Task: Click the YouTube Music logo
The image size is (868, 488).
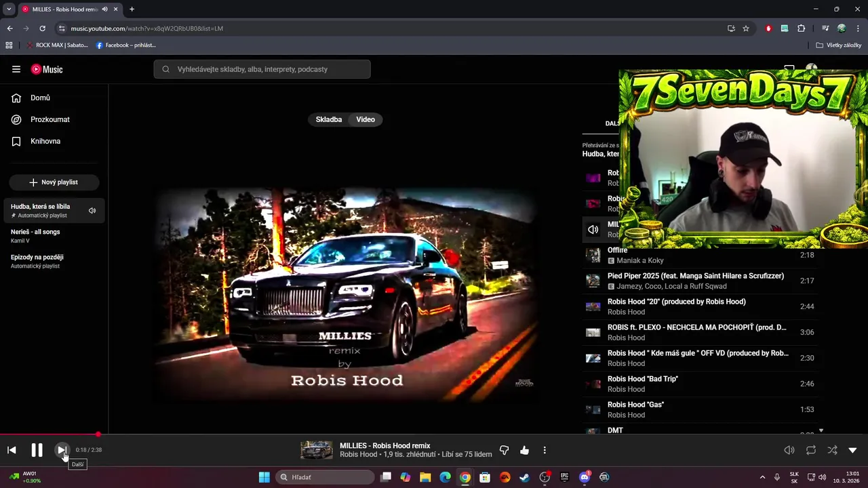Action: pos(47,69)
